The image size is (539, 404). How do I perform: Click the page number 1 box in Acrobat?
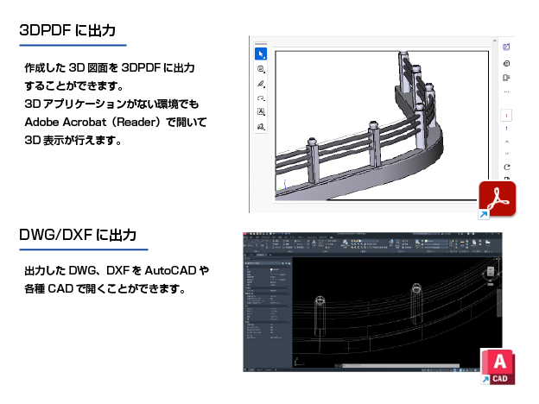tap(506, 116)
